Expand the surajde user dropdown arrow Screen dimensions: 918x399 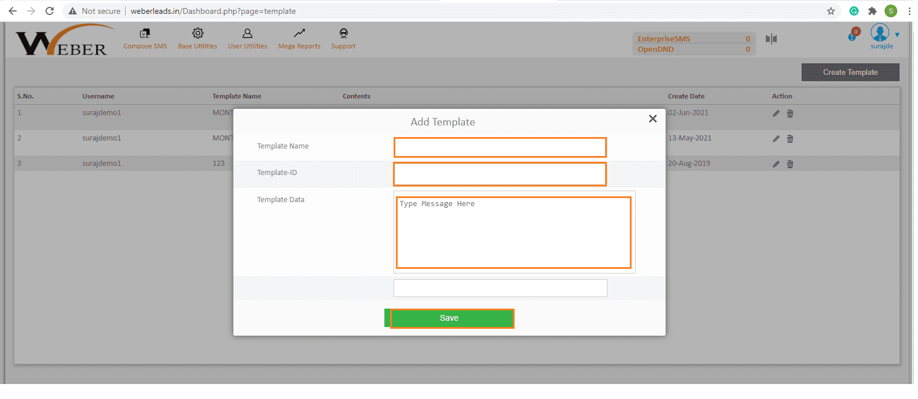pyautogui.click(x=897, y=35)
